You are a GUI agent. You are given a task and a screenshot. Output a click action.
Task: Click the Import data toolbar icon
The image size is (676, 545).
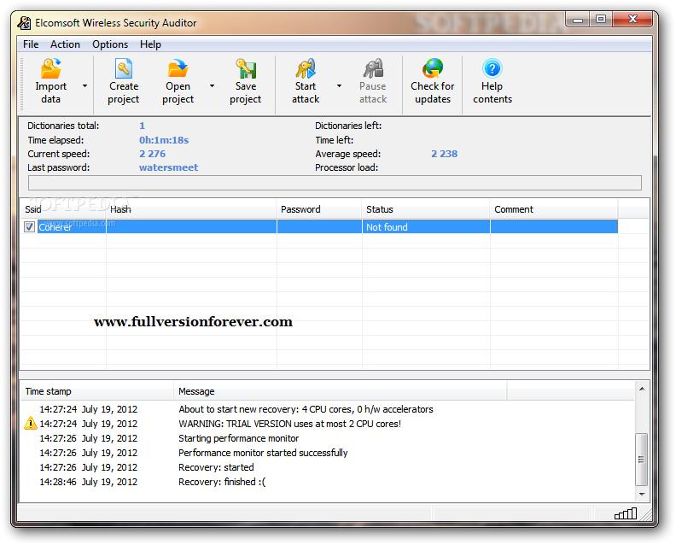pyautogui.click(x=51, y=68)
